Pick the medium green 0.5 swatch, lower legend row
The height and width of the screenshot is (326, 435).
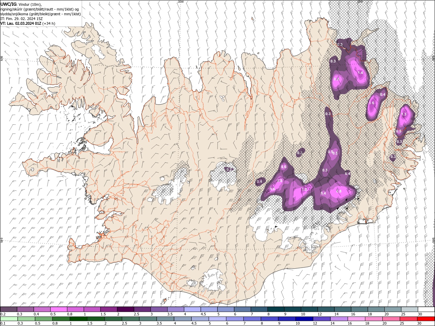tap(43, 319)
